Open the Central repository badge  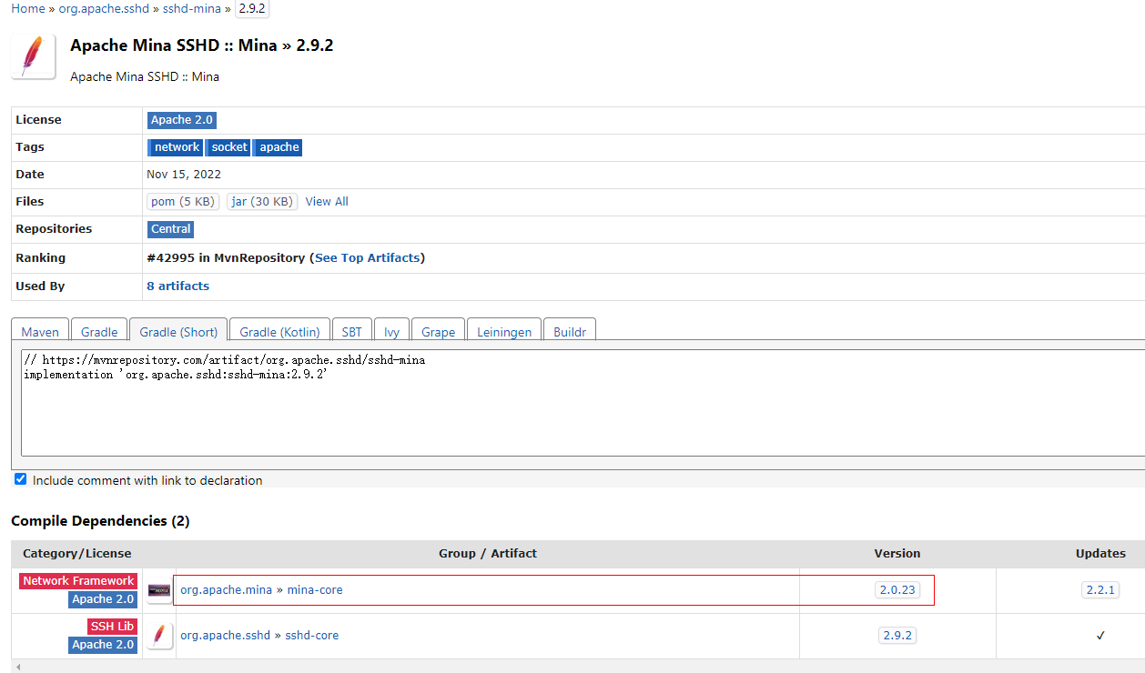point(171,229)
